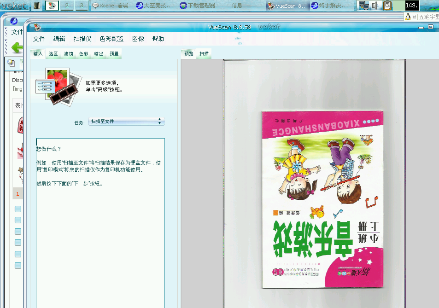Click the lock icon in input method bar
The image size is (439, 308).
415,17
